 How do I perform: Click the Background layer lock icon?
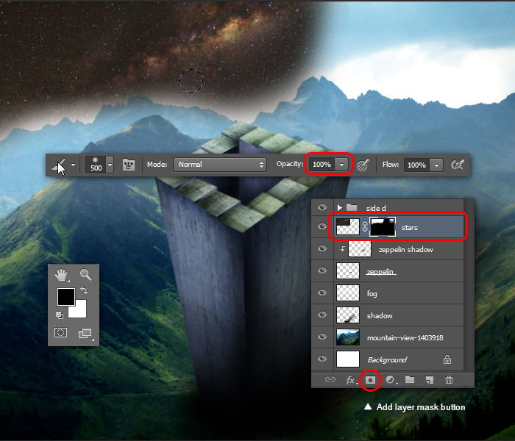coord(447,359)
